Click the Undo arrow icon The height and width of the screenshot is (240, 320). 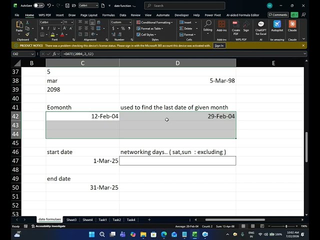(49, 5)
